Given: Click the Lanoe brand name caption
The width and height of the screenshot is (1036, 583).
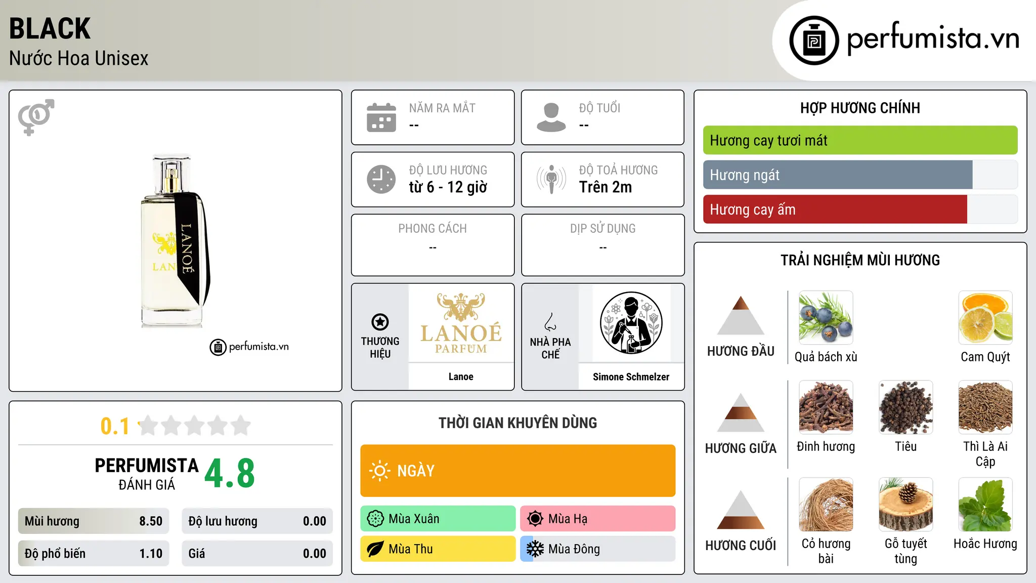Looking at the screenshot, I should (461, 377).
